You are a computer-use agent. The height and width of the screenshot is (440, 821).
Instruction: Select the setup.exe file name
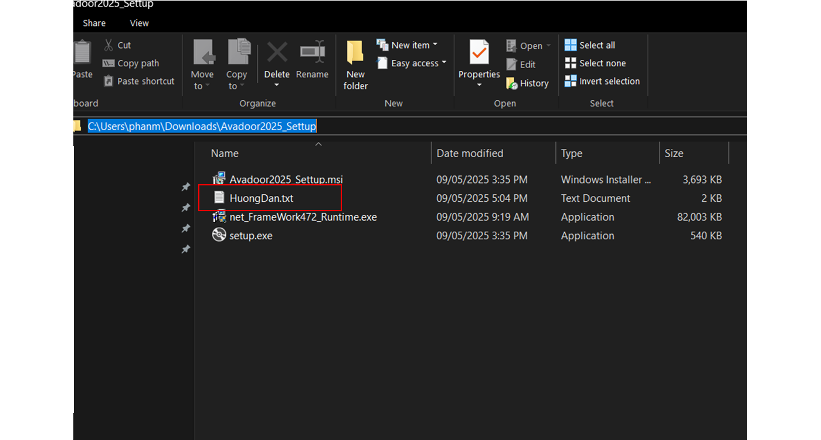point(251,236)
